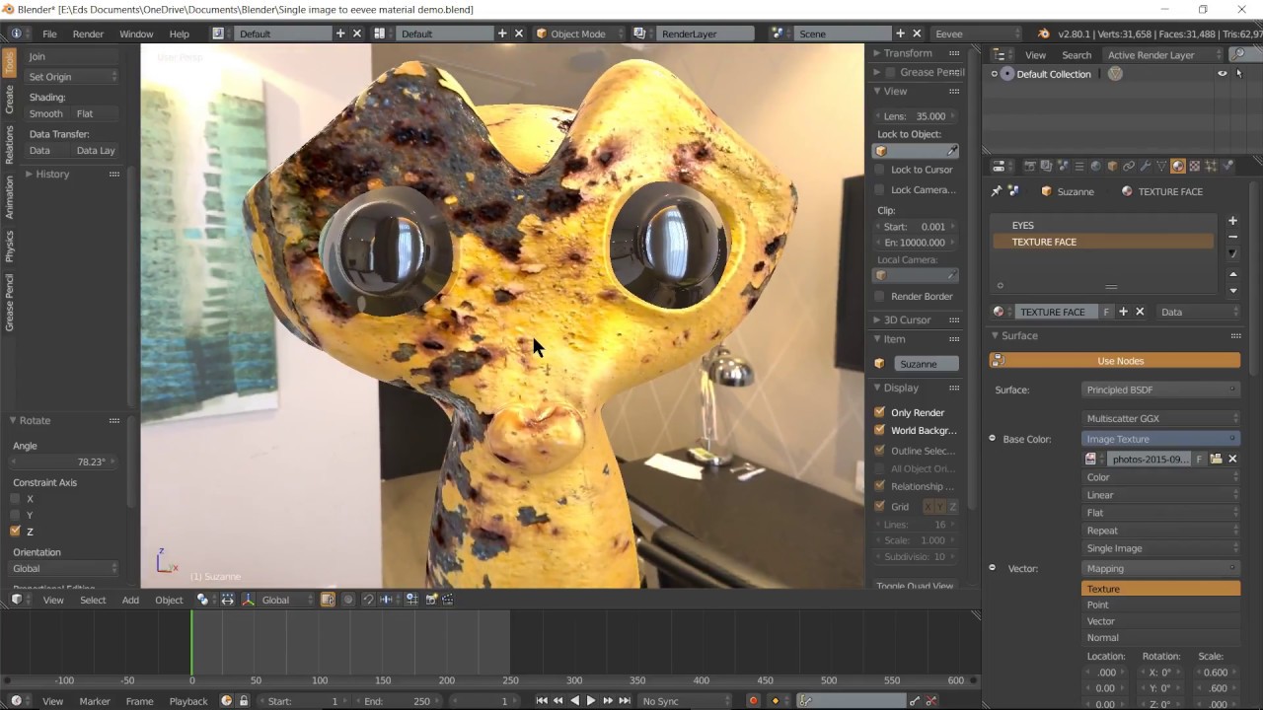
Task: Click the timeline auto keyframe record button
Action: (x=753, y=701)
